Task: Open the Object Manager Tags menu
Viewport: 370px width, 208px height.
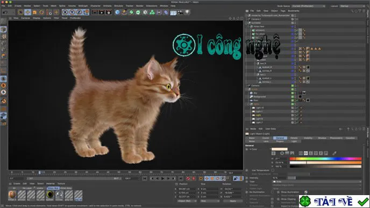Action: click(283, 11)
